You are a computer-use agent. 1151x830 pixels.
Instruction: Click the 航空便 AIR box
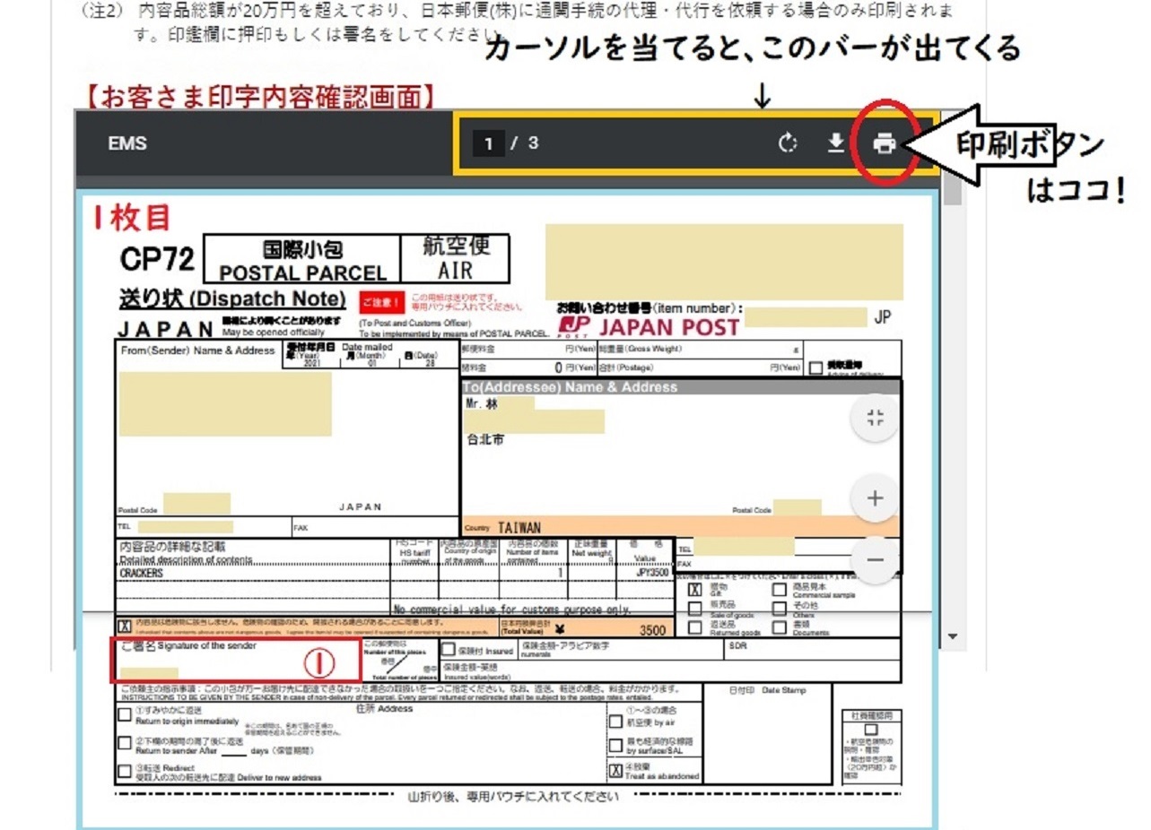point(455,257)
